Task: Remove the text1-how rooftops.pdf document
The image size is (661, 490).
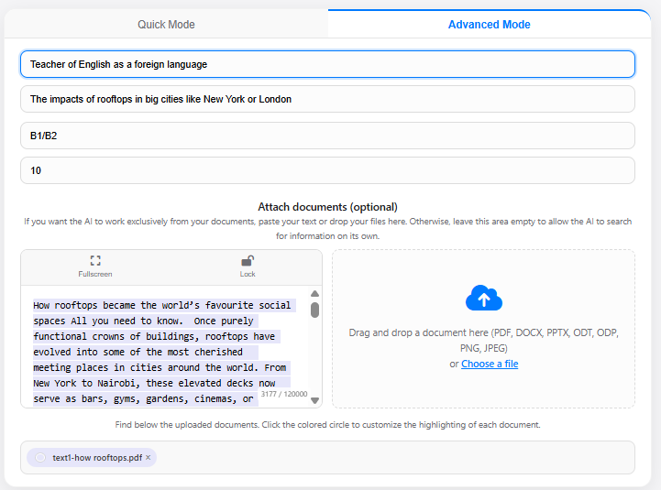Action: 148,457
